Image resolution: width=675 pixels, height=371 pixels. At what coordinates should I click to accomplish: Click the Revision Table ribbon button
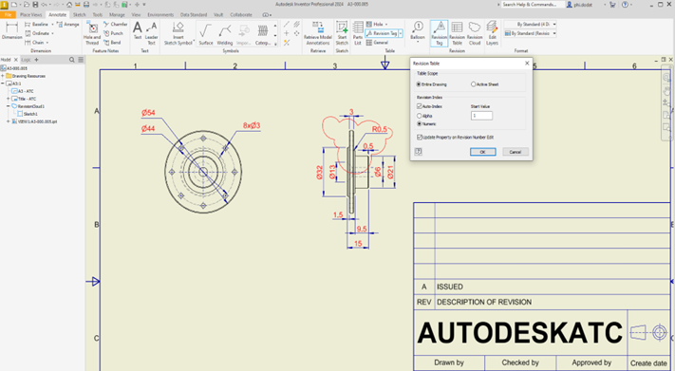click(457, 33)
